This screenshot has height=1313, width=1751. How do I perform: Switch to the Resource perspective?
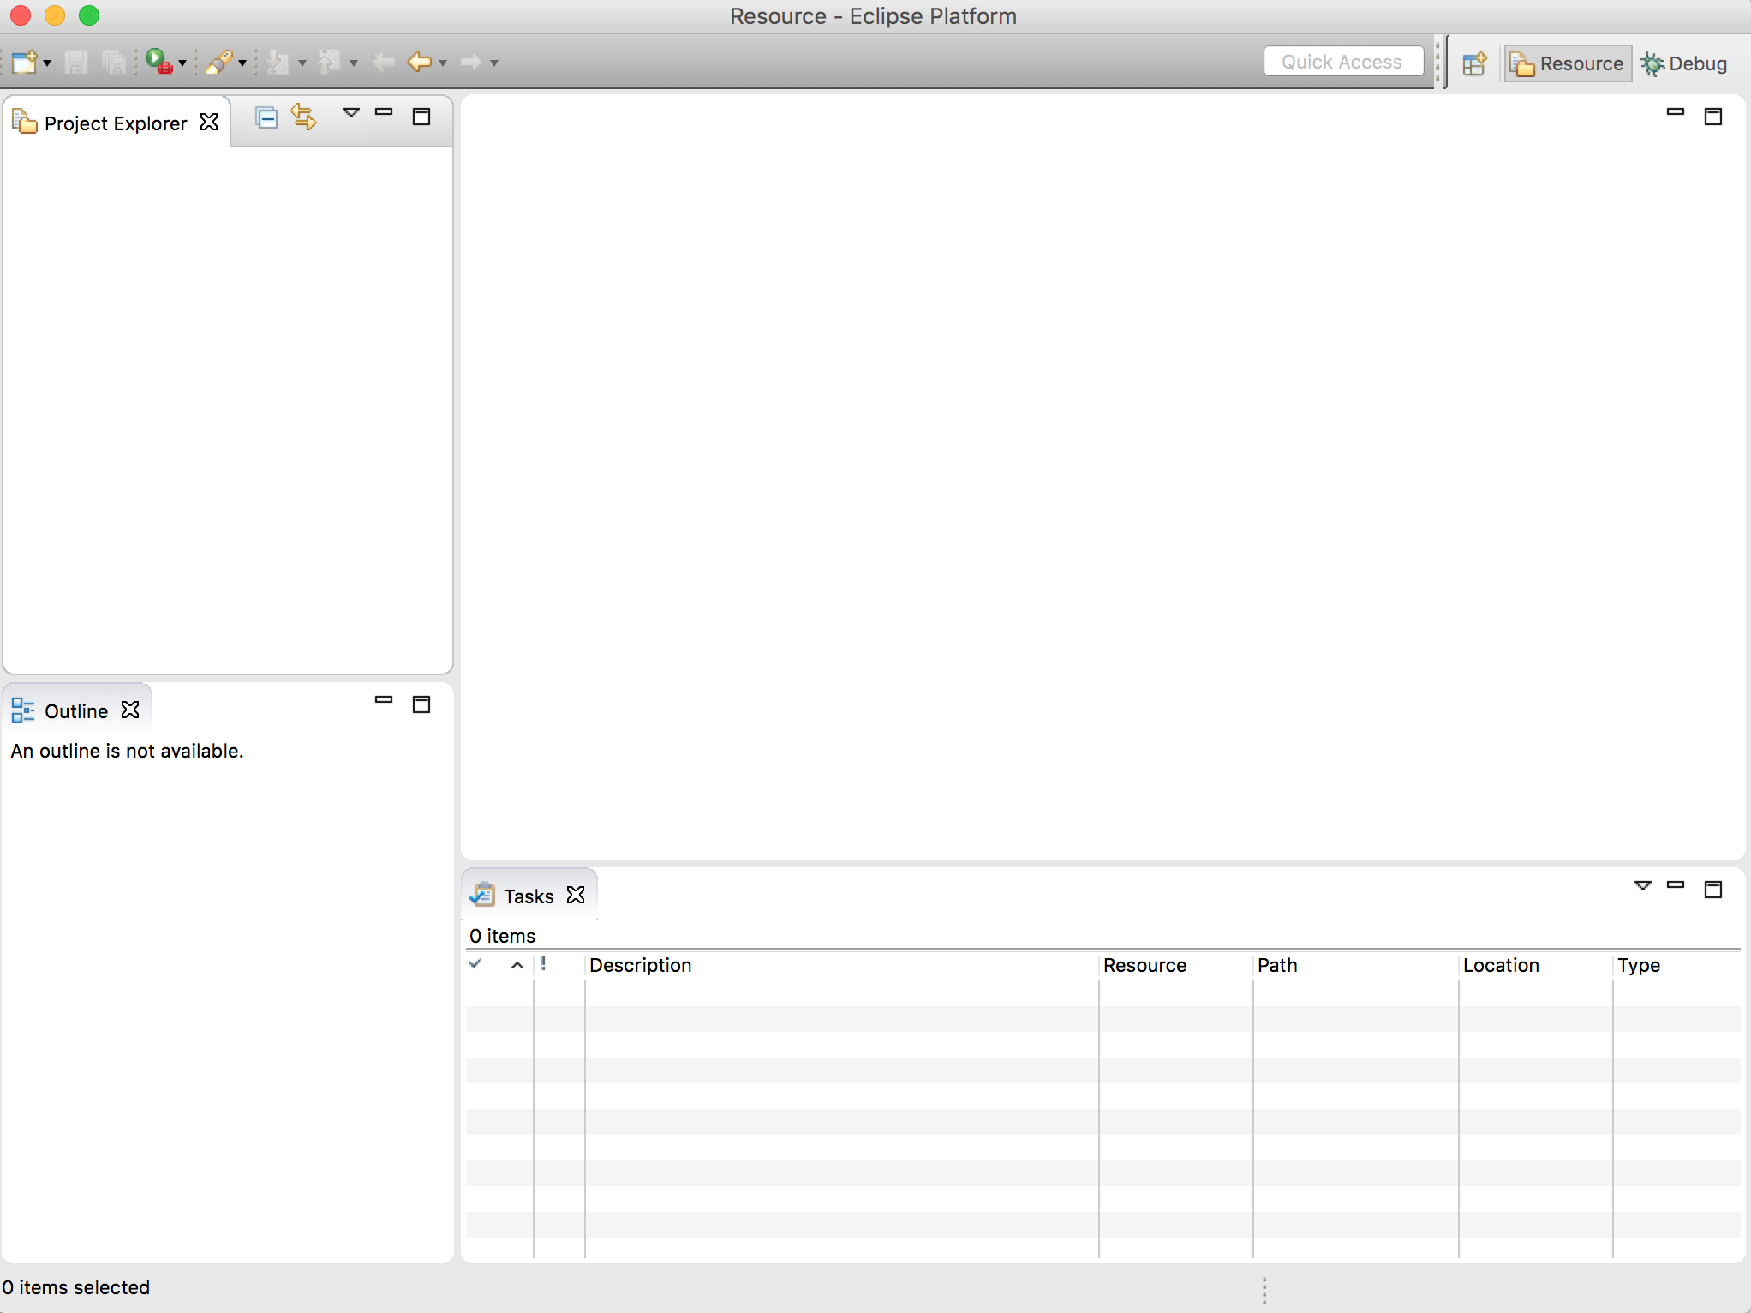pos(1569,63)
